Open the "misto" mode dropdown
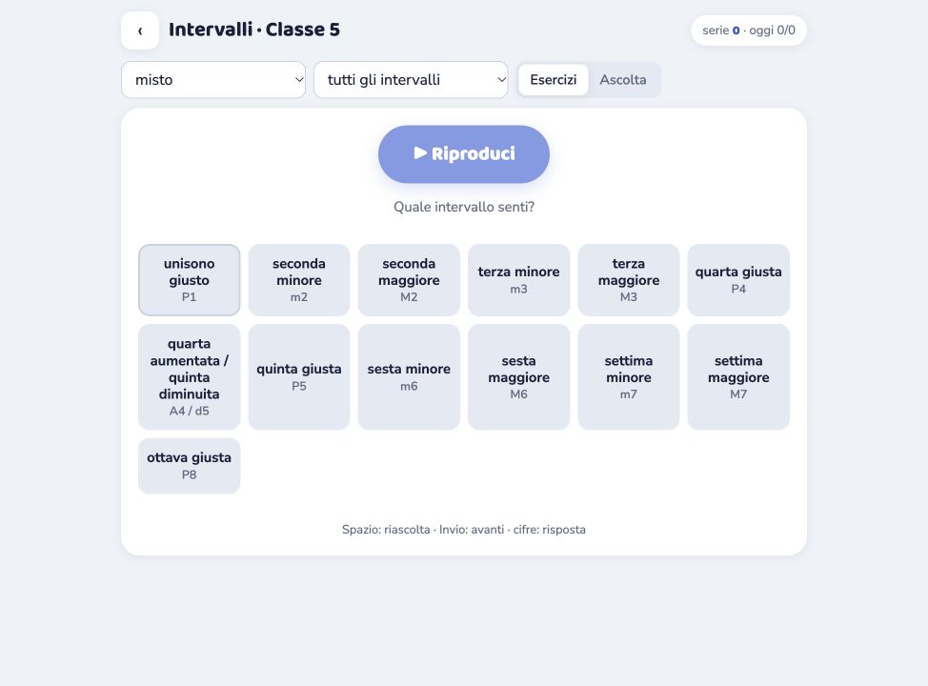The image size is (928, 686). pos(213,80)
